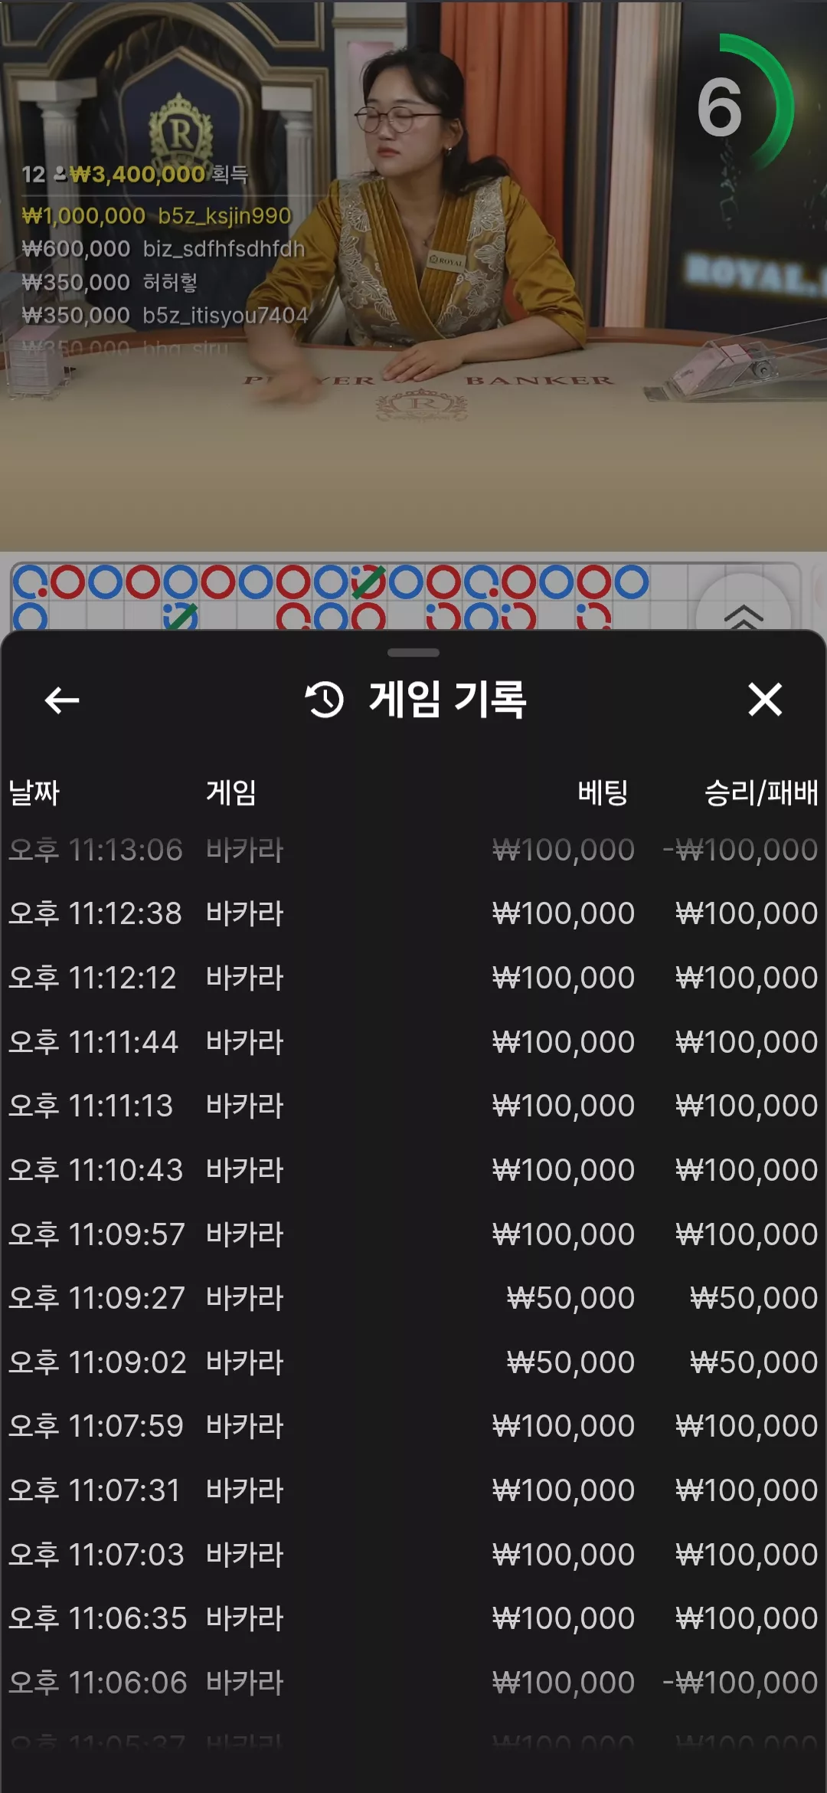This screenshot has width=827, height=1793.
Task: Tap the ₩50,000 win in the 11:09:02 row
Action: [754, 1362]
